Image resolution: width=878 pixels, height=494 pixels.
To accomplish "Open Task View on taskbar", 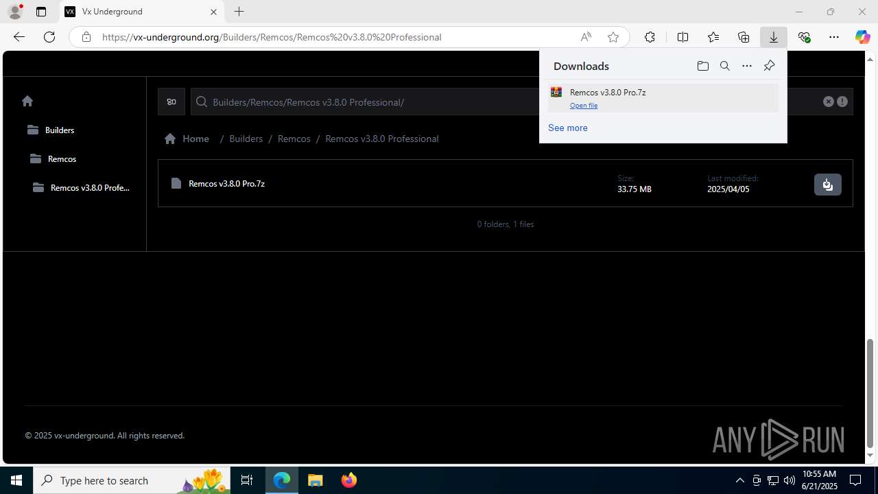I will [247, 480].
